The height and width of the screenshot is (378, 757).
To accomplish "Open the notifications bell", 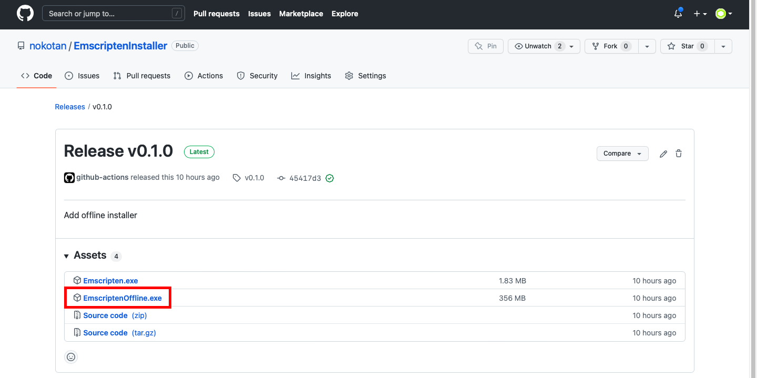I will (x=678, y=14).
